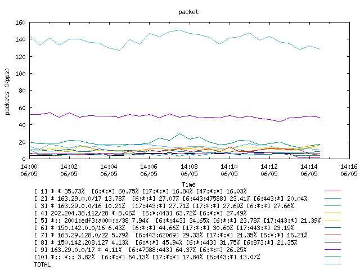Click the light blue swatch beside TOTAL
This screenshot has height=270, width=360.
332,264
